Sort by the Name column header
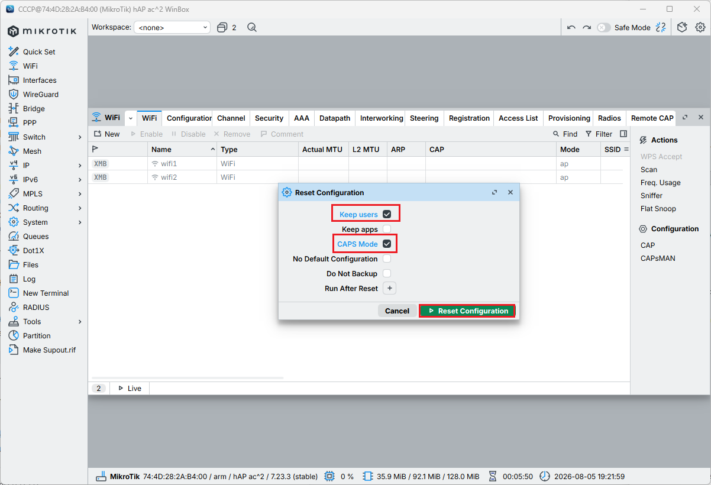 coord(182,149)
